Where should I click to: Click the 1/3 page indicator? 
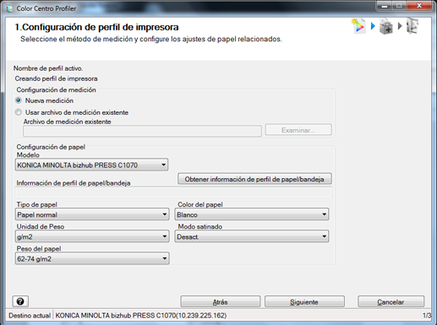coord(427,316)
